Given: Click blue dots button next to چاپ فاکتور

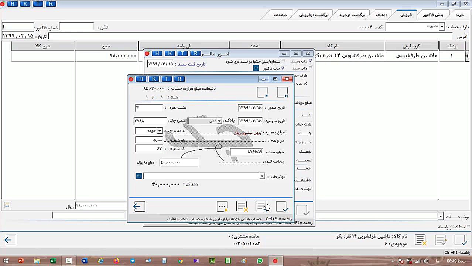Looking at the screenshot, I should 256,68.
